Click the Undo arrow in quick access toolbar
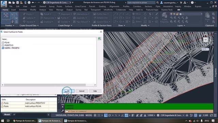 coord(33,2)
